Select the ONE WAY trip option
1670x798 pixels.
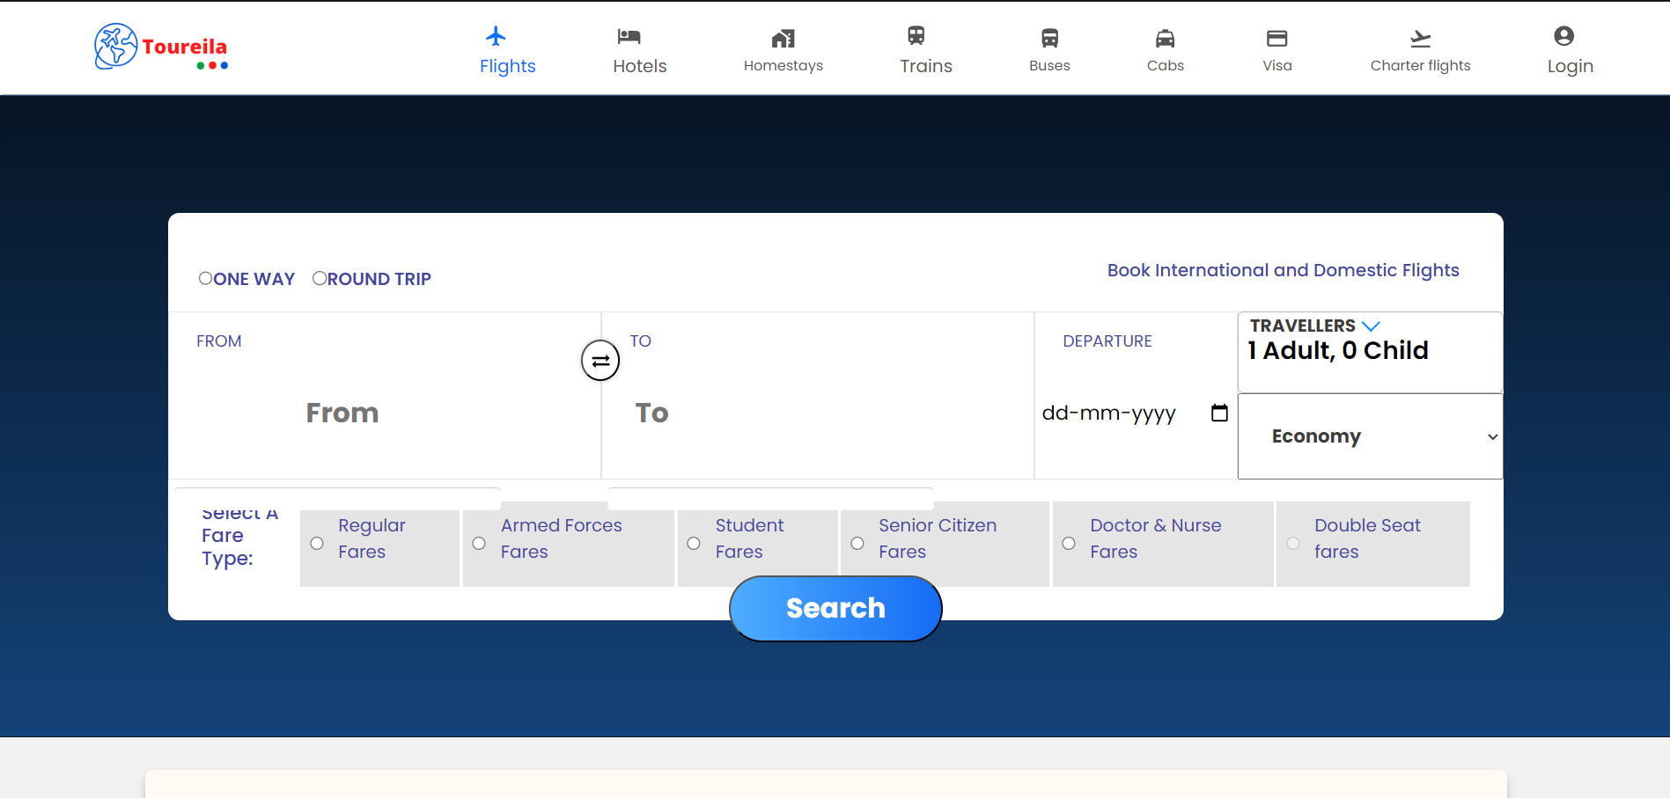click(205, 278)
